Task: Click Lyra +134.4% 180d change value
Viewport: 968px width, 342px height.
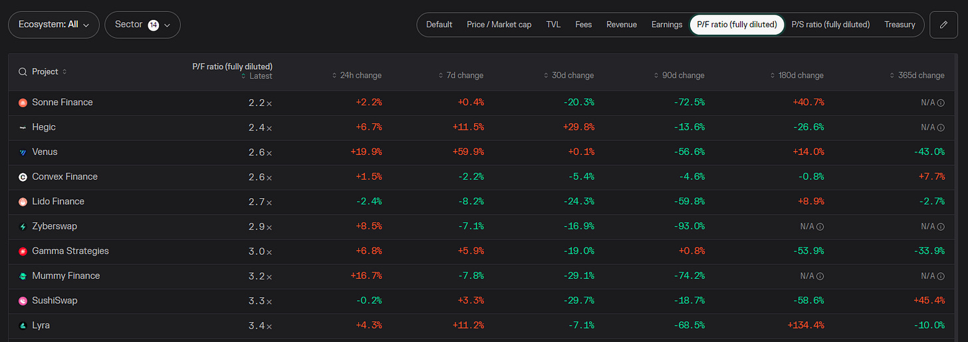Action: point(805,325)
